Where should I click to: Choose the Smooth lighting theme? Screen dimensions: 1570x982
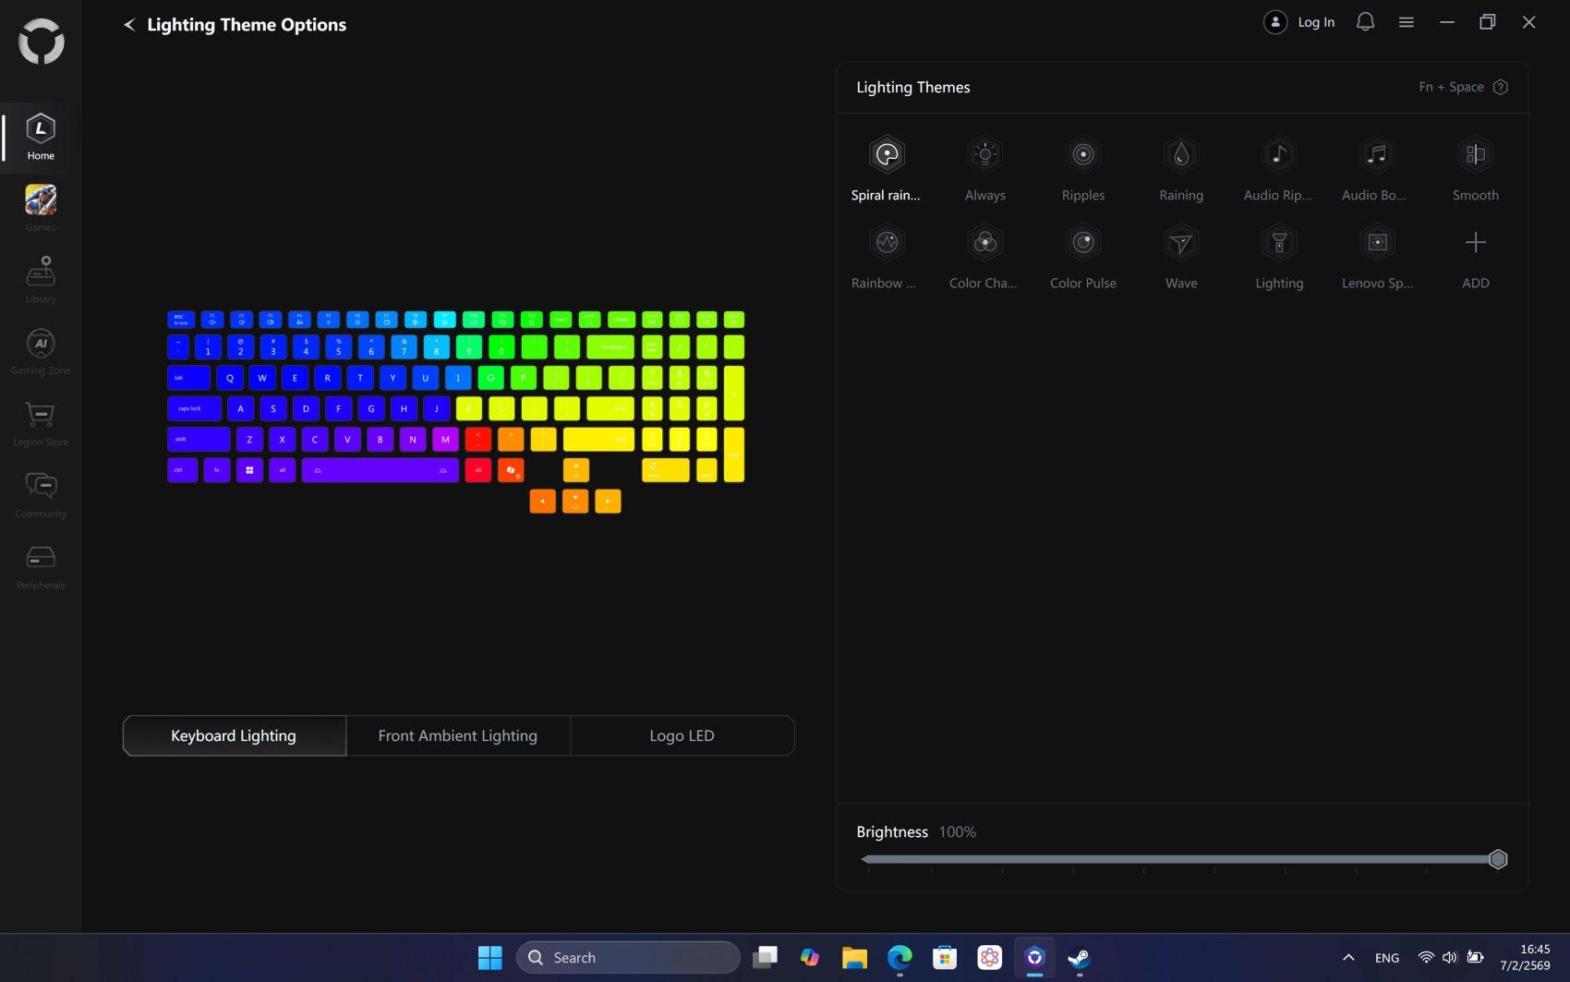(1475, 155)
